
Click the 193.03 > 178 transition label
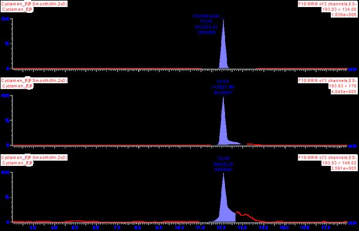click(343, 86)
